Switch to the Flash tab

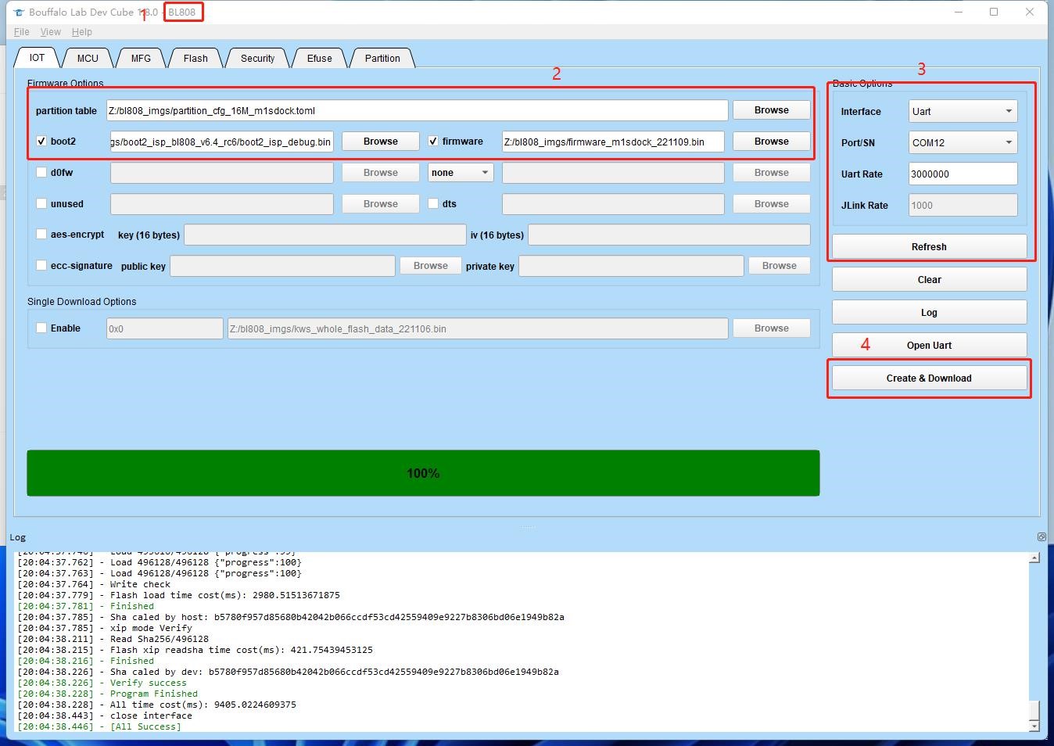[195, 59]
